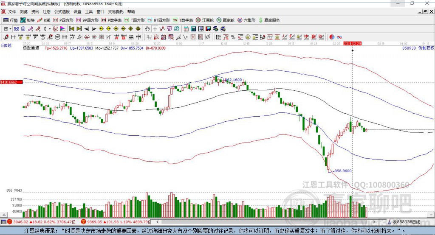Open 赢家服务 with dollar icon

point(269,20)
